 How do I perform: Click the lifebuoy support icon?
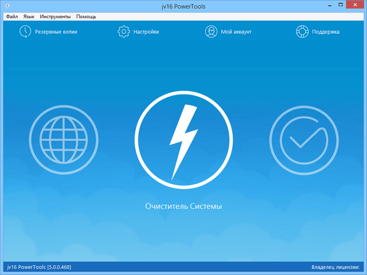pos(302,32)
